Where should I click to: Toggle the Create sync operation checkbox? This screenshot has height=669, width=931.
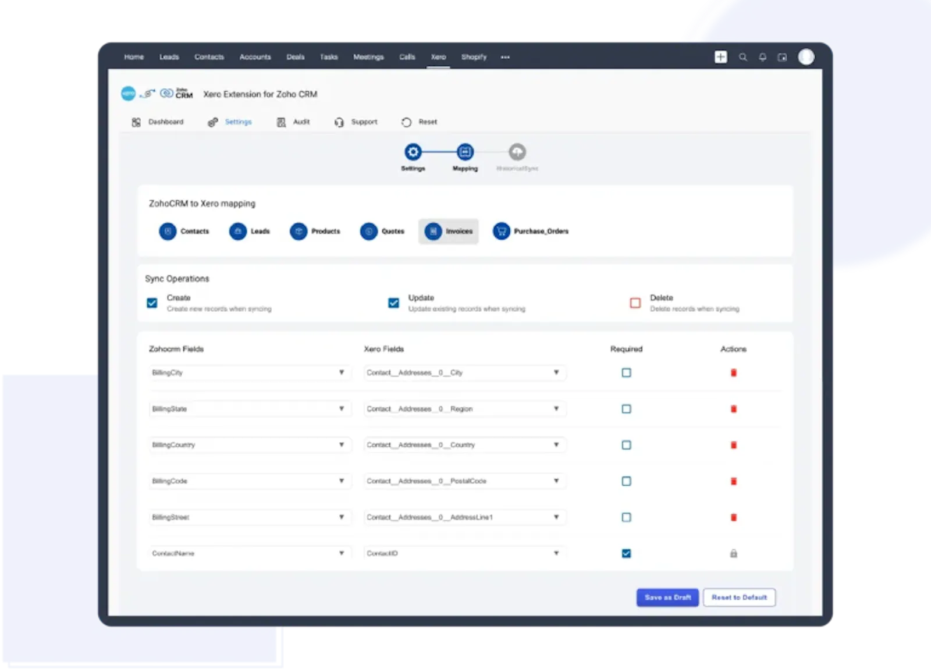(x=152, y=303)
